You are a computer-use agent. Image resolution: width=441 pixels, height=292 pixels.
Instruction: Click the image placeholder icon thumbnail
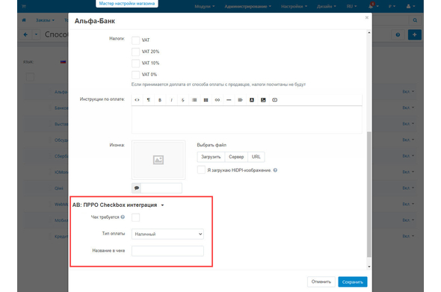point(158,160)
